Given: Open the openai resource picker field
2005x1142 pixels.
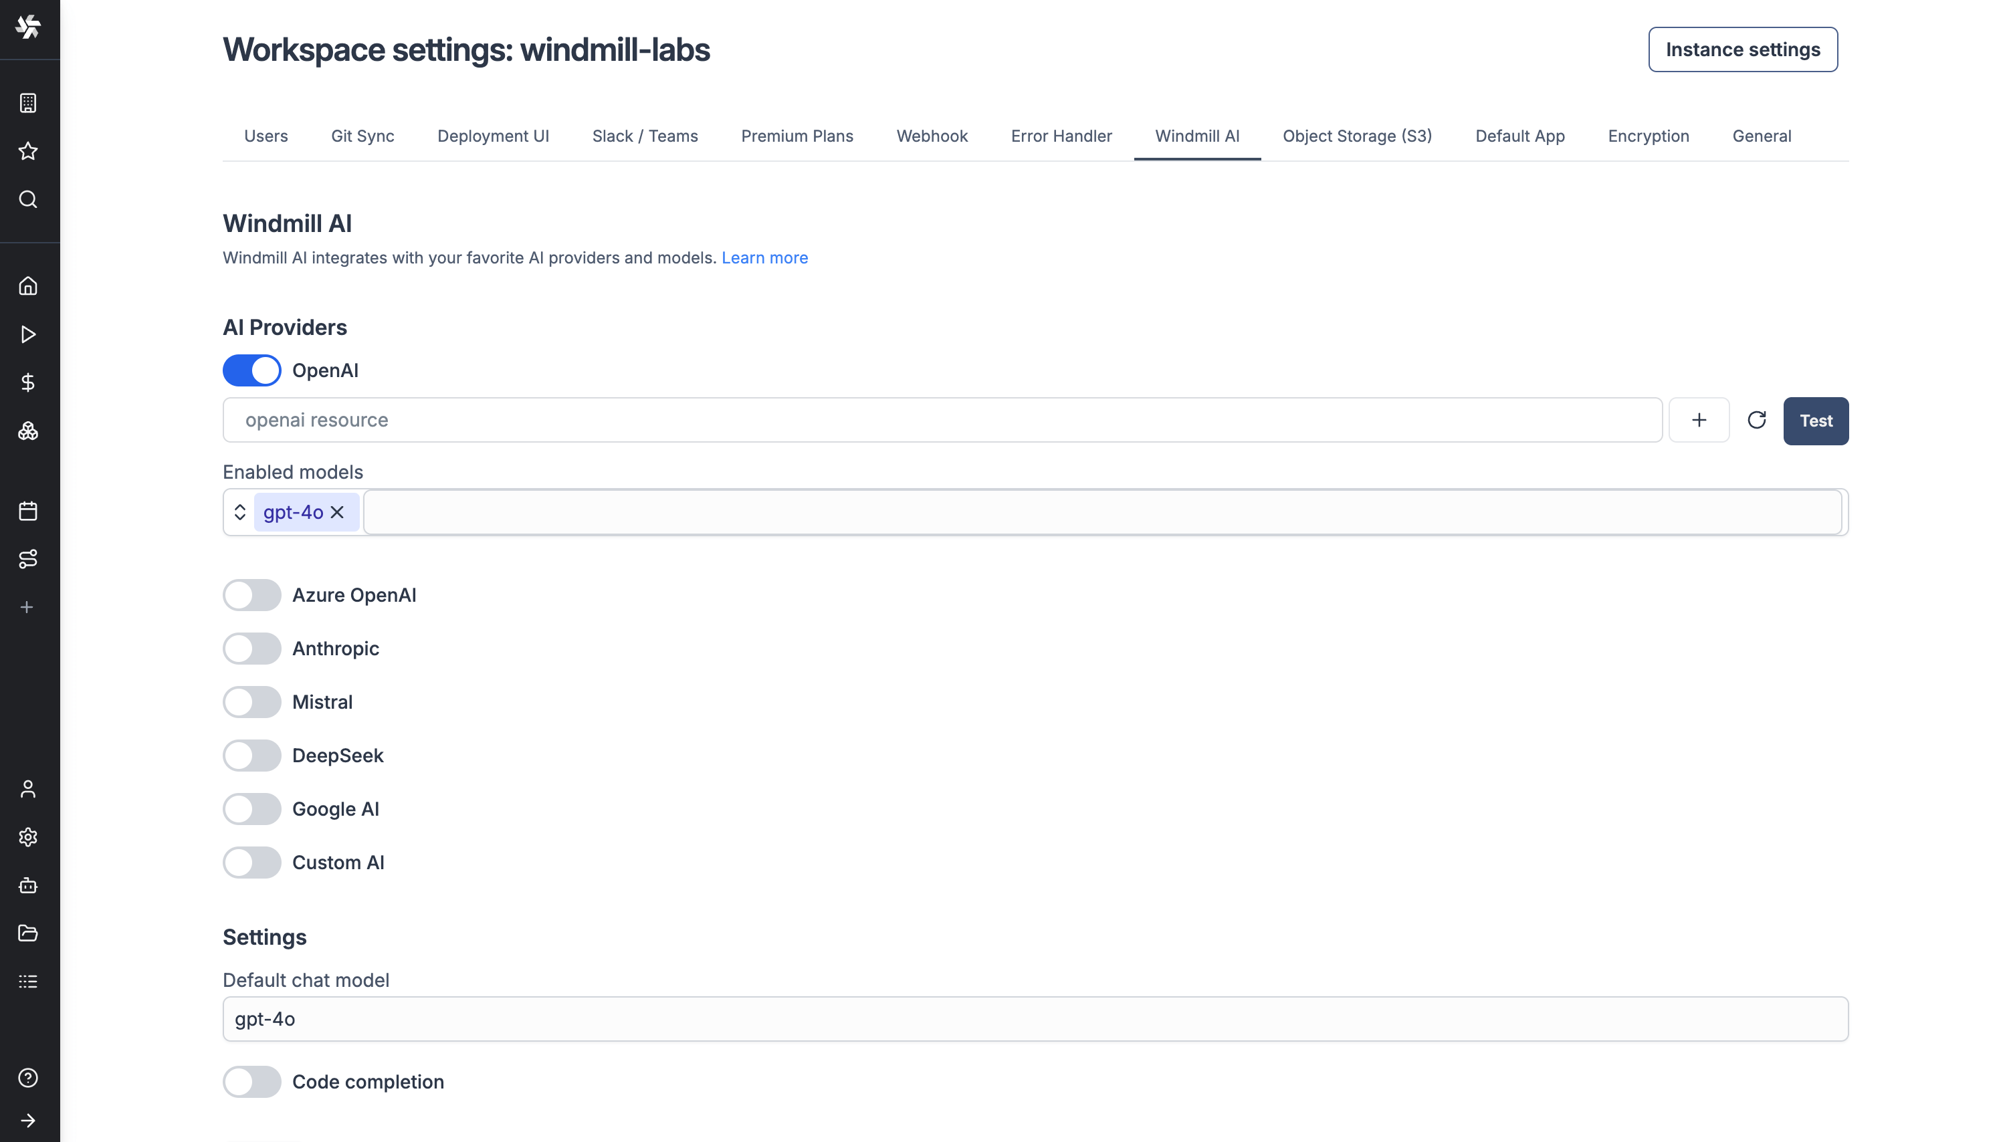Looking at the screenshot, I should click(942, 421).
